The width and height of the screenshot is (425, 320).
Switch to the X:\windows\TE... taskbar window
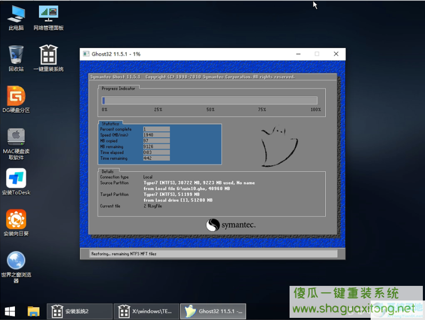[146, 311]
